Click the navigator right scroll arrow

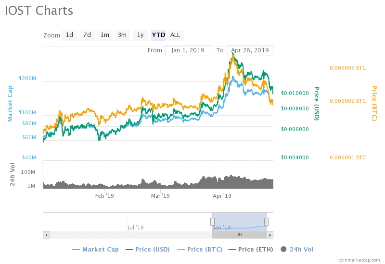(270, 235)
